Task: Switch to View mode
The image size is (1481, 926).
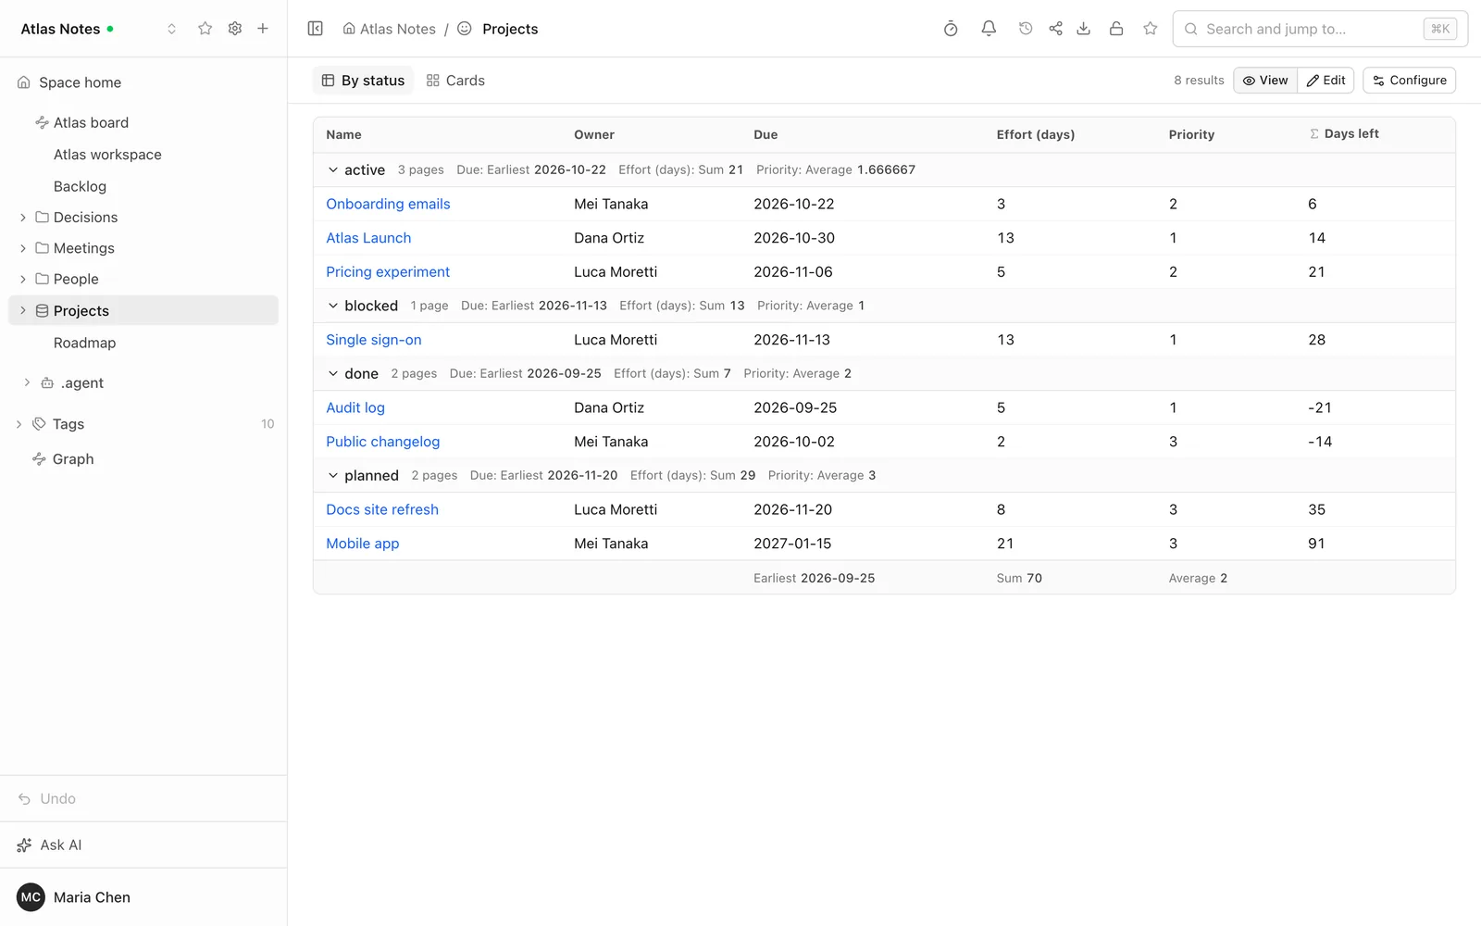Action: click(x=1265, y=81)
